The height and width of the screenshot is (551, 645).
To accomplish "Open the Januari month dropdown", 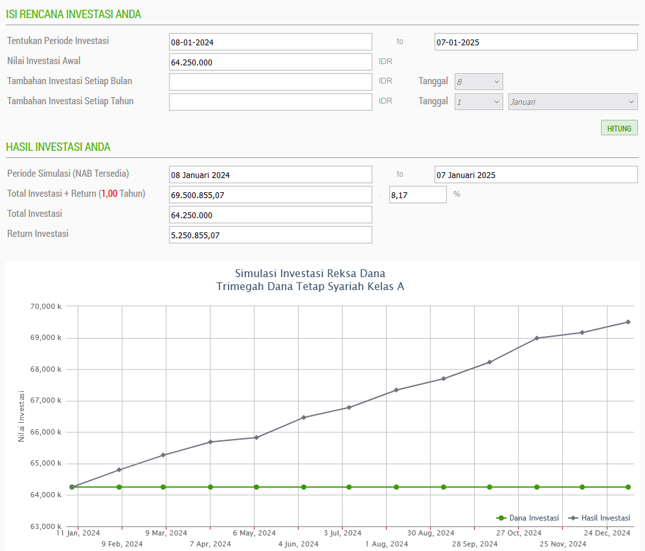I will click(573, 102).
